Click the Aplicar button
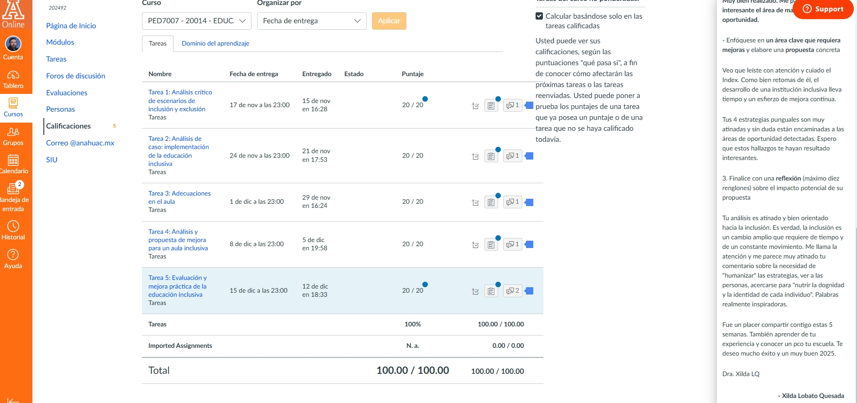 (x=389, y=21)
